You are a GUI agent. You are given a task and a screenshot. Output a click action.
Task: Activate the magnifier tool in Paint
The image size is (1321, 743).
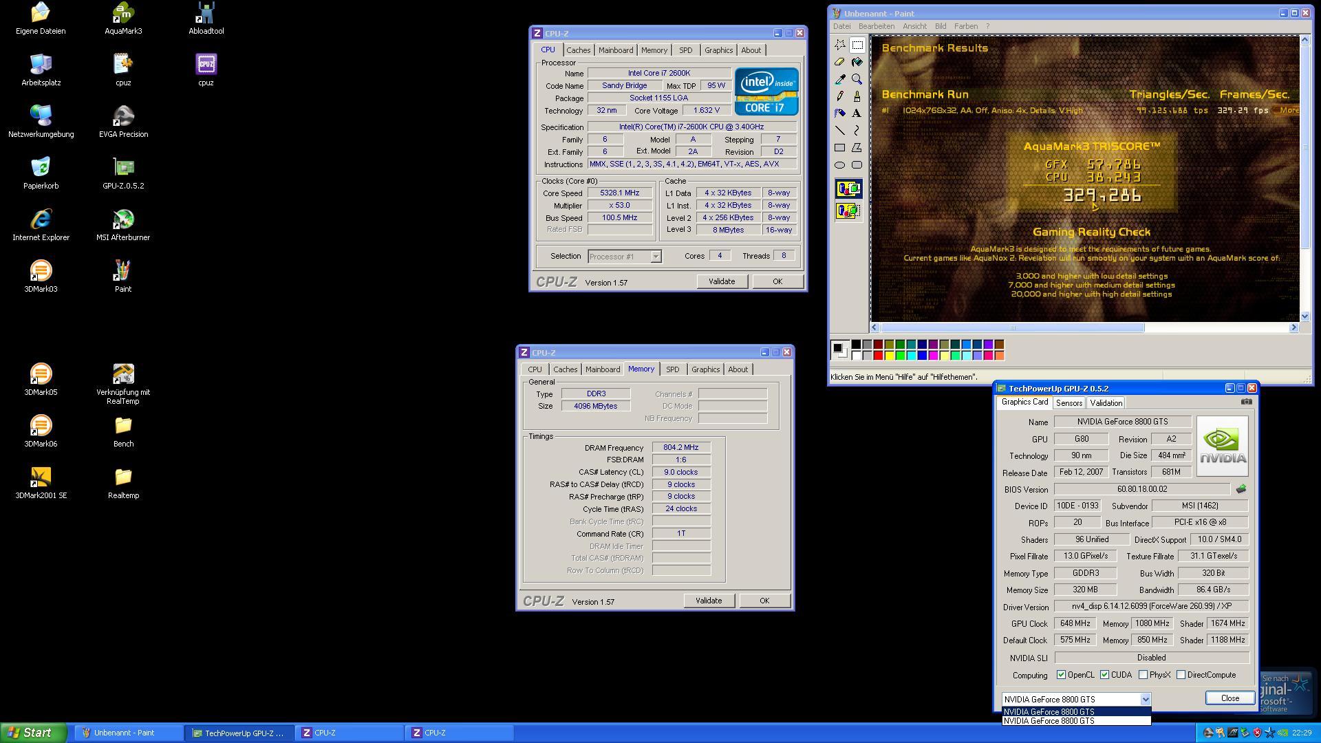(x=857, y=79)
